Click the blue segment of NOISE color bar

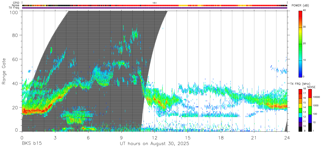click(x=310, y=119)
